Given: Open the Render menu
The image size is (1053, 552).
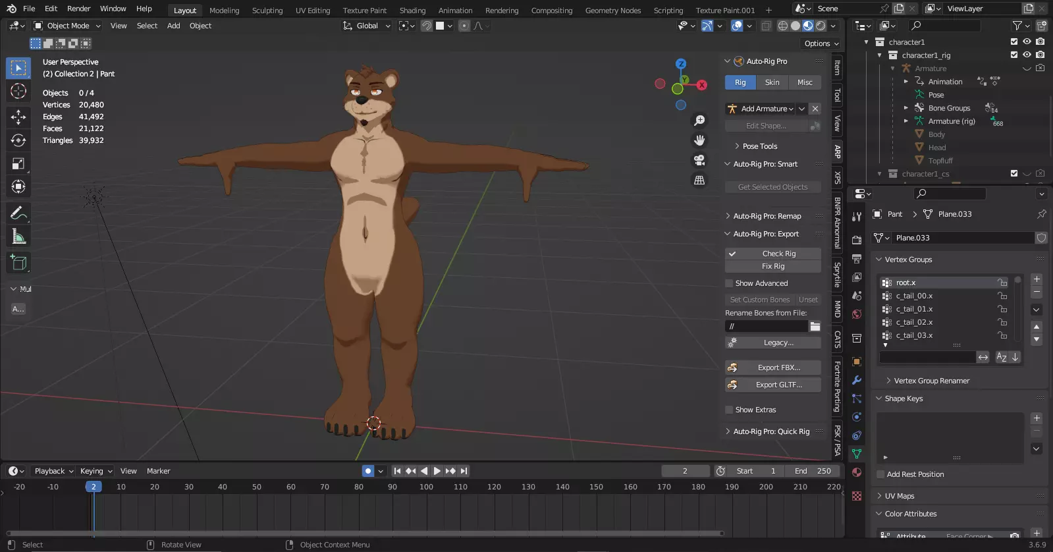Looking at the screenshot, I should pos(78,9).
